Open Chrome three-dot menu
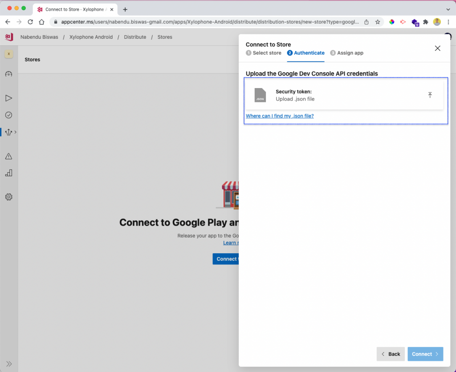456x372 pixels. click(x=448, y=22)
